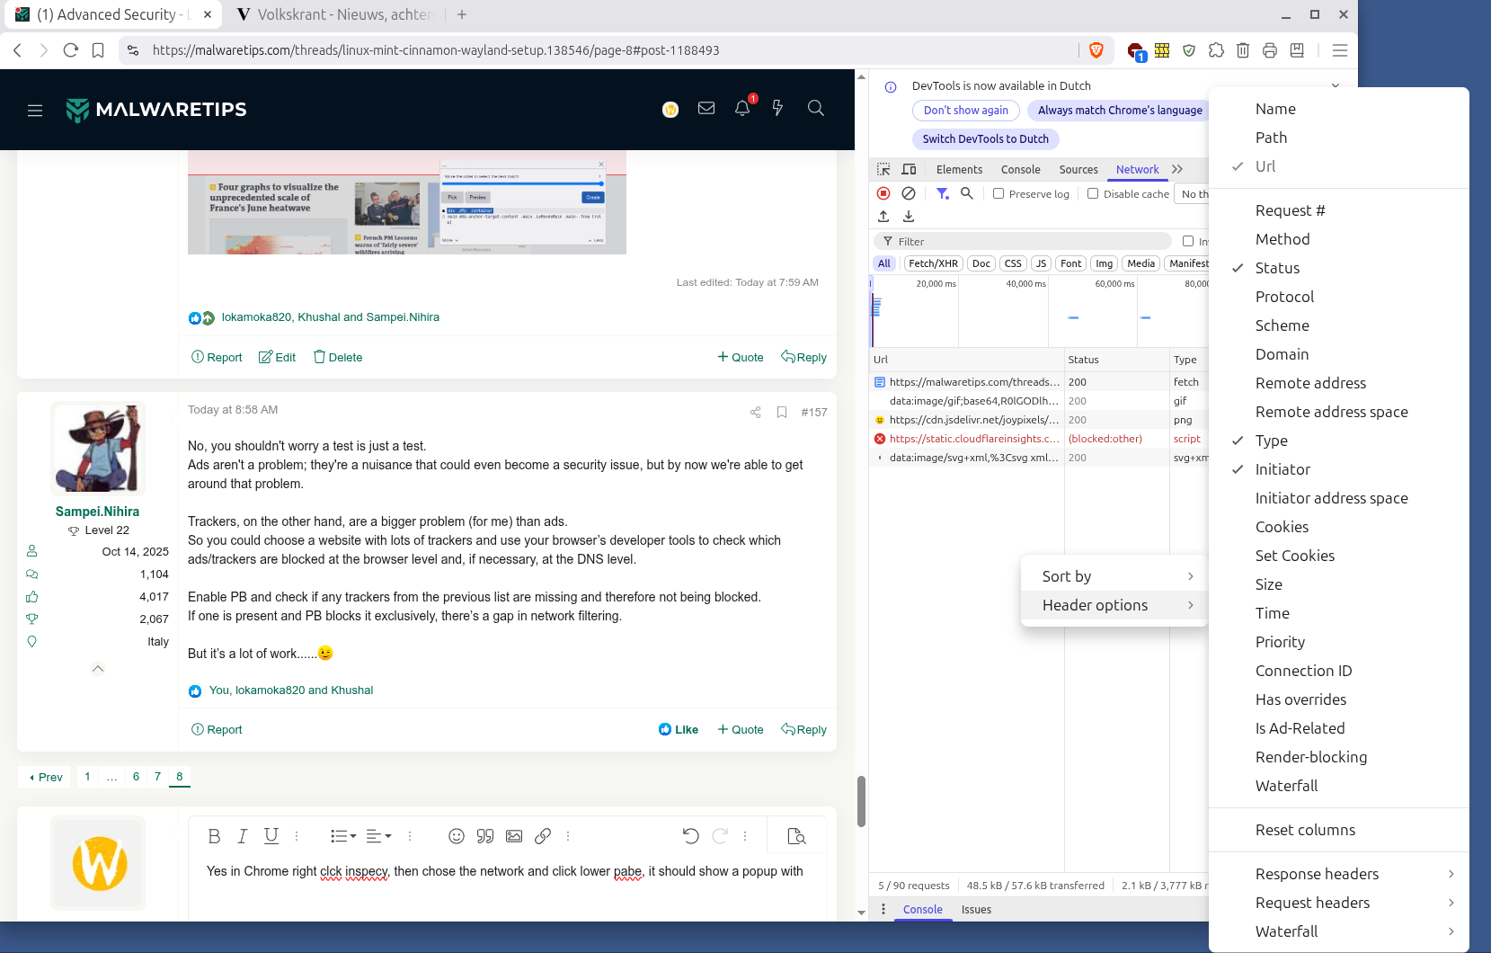Enable the Preserve log checkbox
Screen dimensions: 1491x953
(998, 193)
